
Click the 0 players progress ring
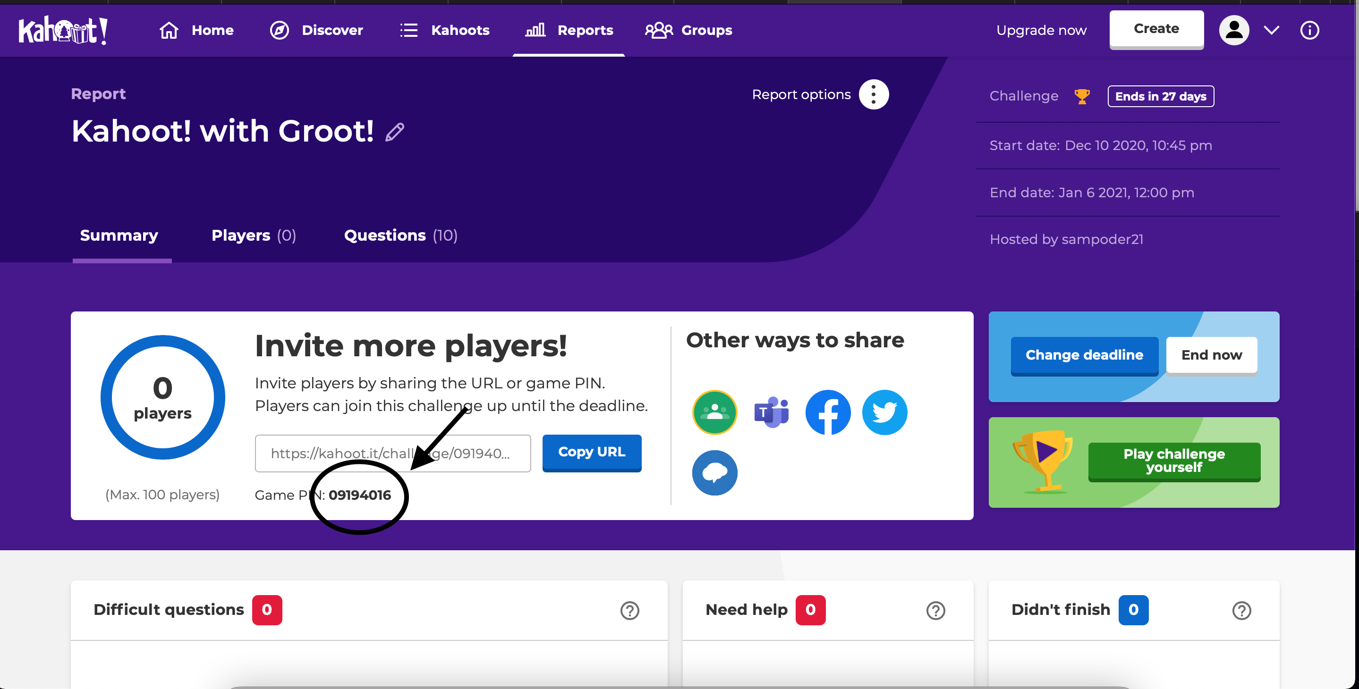[162, 397]
